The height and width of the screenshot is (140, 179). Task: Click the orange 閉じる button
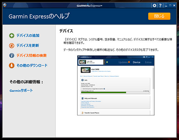[159, 16]
